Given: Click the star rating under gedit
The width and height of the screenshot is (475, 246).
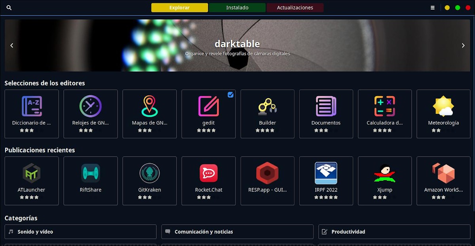Looking at the screenshot, I should pos(206,130).
